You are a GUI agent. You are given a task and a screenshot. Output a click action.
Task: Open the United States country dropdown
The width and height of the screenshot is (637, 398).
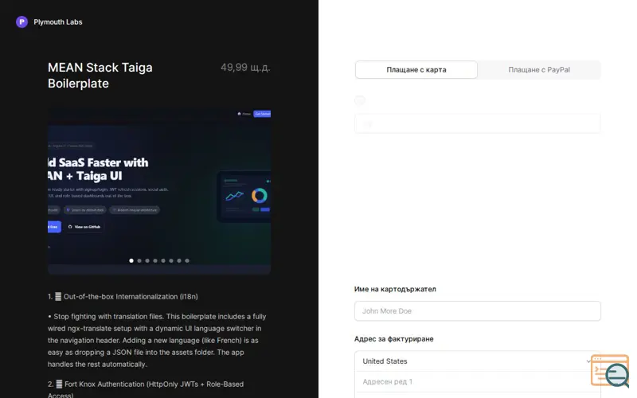[x=477, y=361]
